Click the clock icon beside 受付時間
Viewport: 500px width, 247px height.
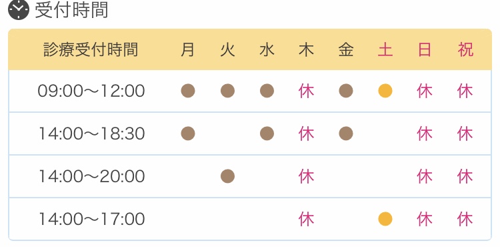[19, 10]
